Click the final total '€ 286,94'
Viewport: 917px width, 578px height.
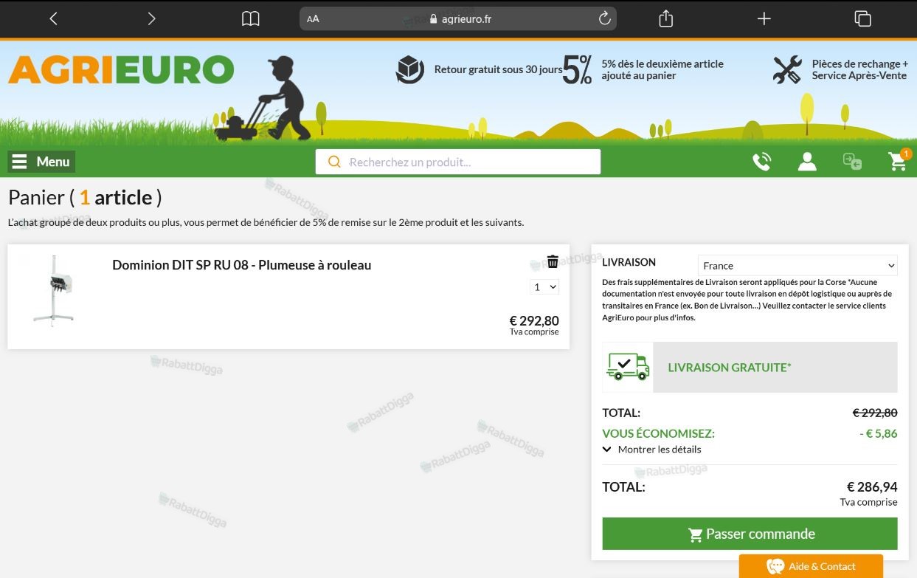click(x=872, y=486)
